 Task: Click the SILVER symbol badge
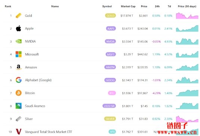pyautogui.click(x=110, y=119)
